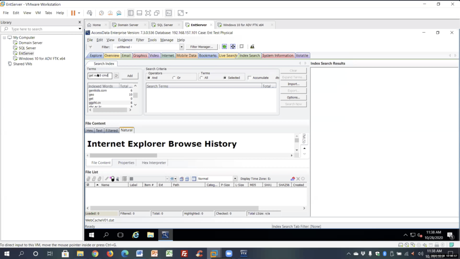Take a snapshot of this virtual machine

tap(101, 13)
